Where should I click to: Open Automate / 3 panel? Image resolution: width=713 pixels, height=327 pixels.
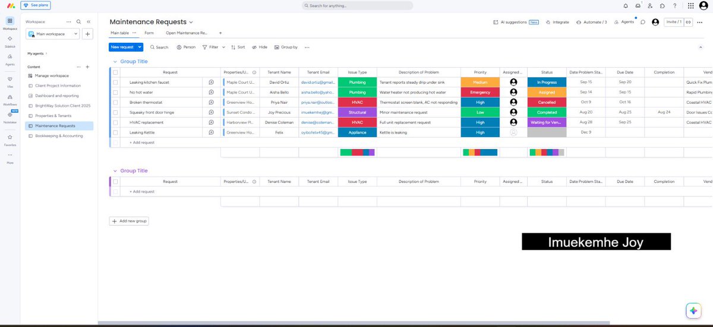coord(591,22)
